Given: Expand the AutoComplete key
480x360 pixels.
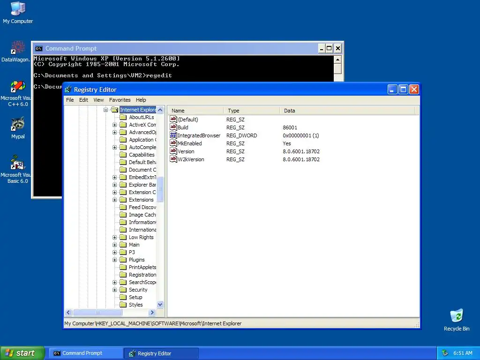Looking at the screenshot, I should (x=114, y=147).
